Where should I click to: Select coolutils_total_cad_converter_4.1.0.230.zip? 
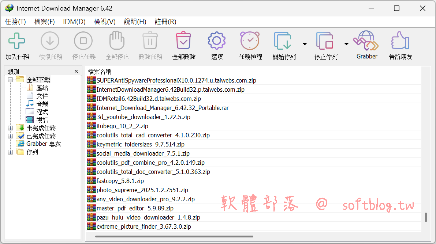tap(149, 136)
